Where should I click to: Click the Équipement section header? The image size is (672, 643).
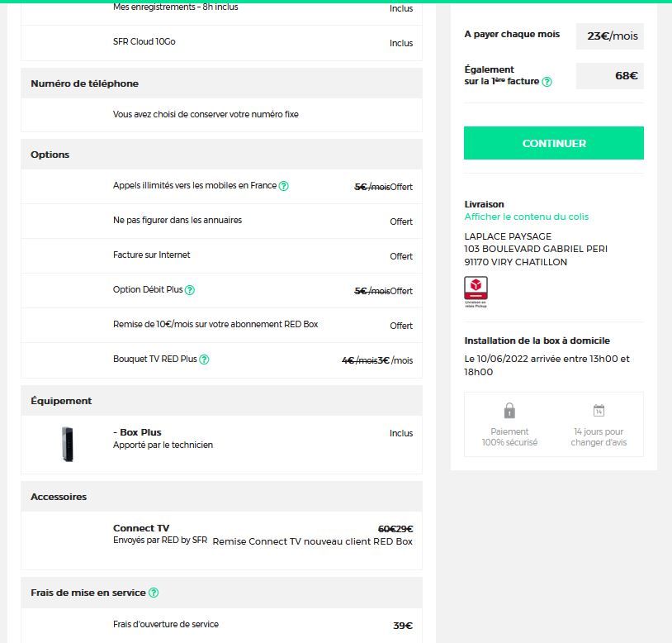tap(61, 401)
